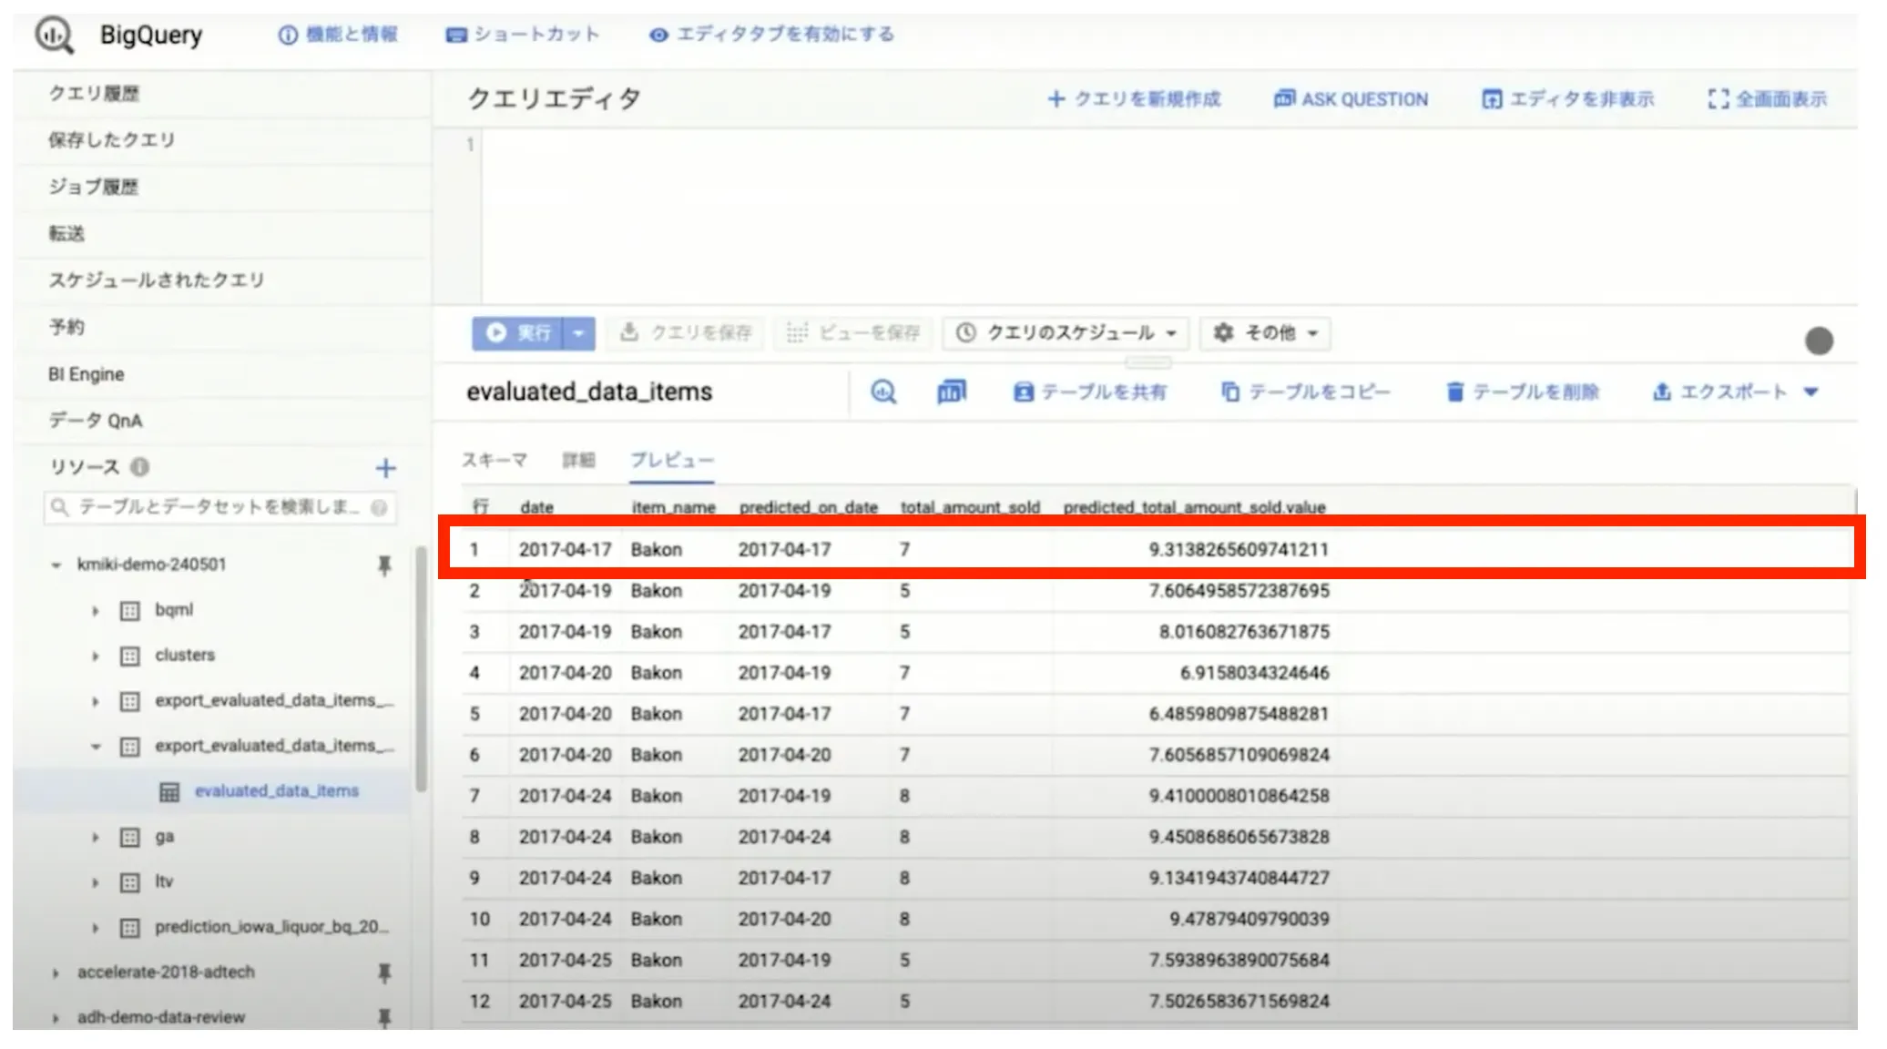
Task: Unpin the kmiki-demo-240501 project
Action: (x=384, y=565)
